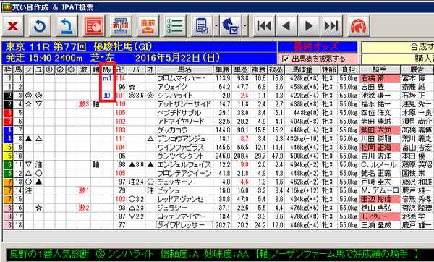This screenshot has height=262, width=434.
Task: Click jockey C. ルメール cell
Action: [380, 165]
